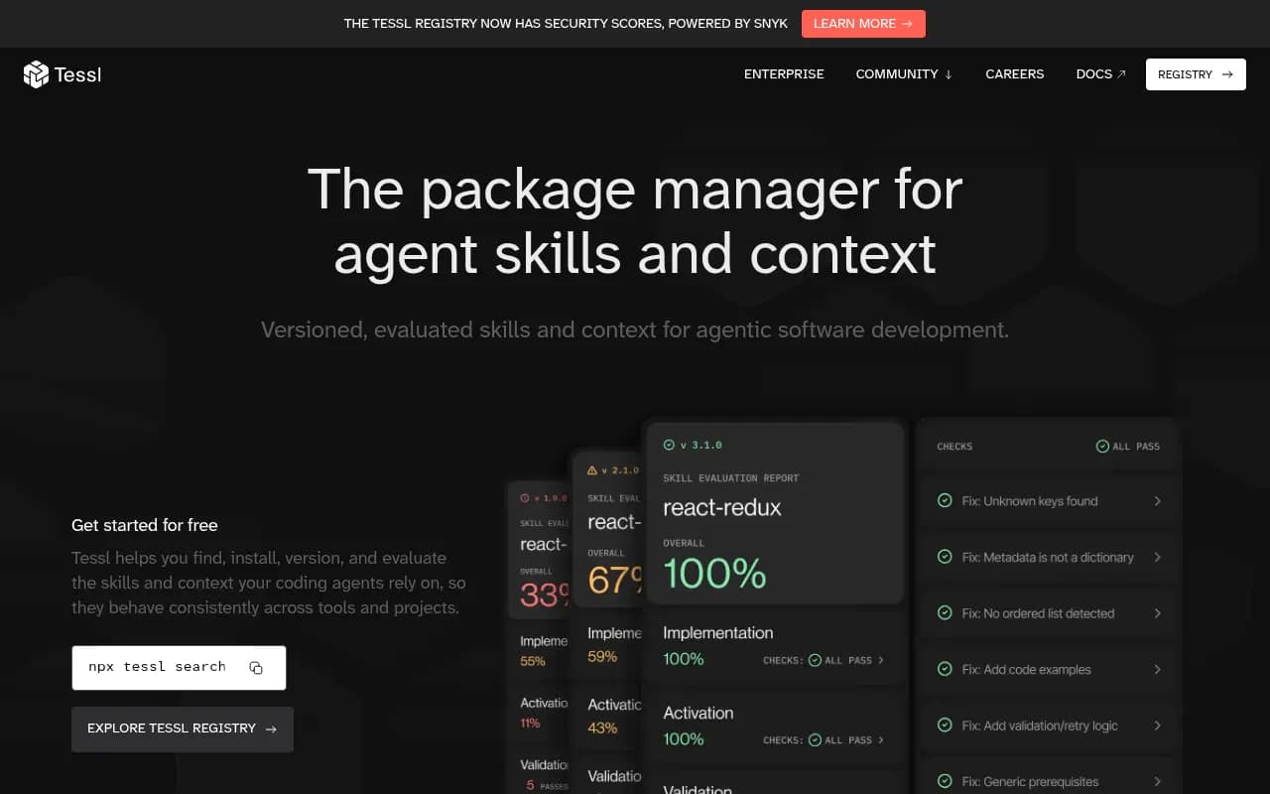Open the Docs external link
Screen dimensions: 1270x794
pos(1101,74)
